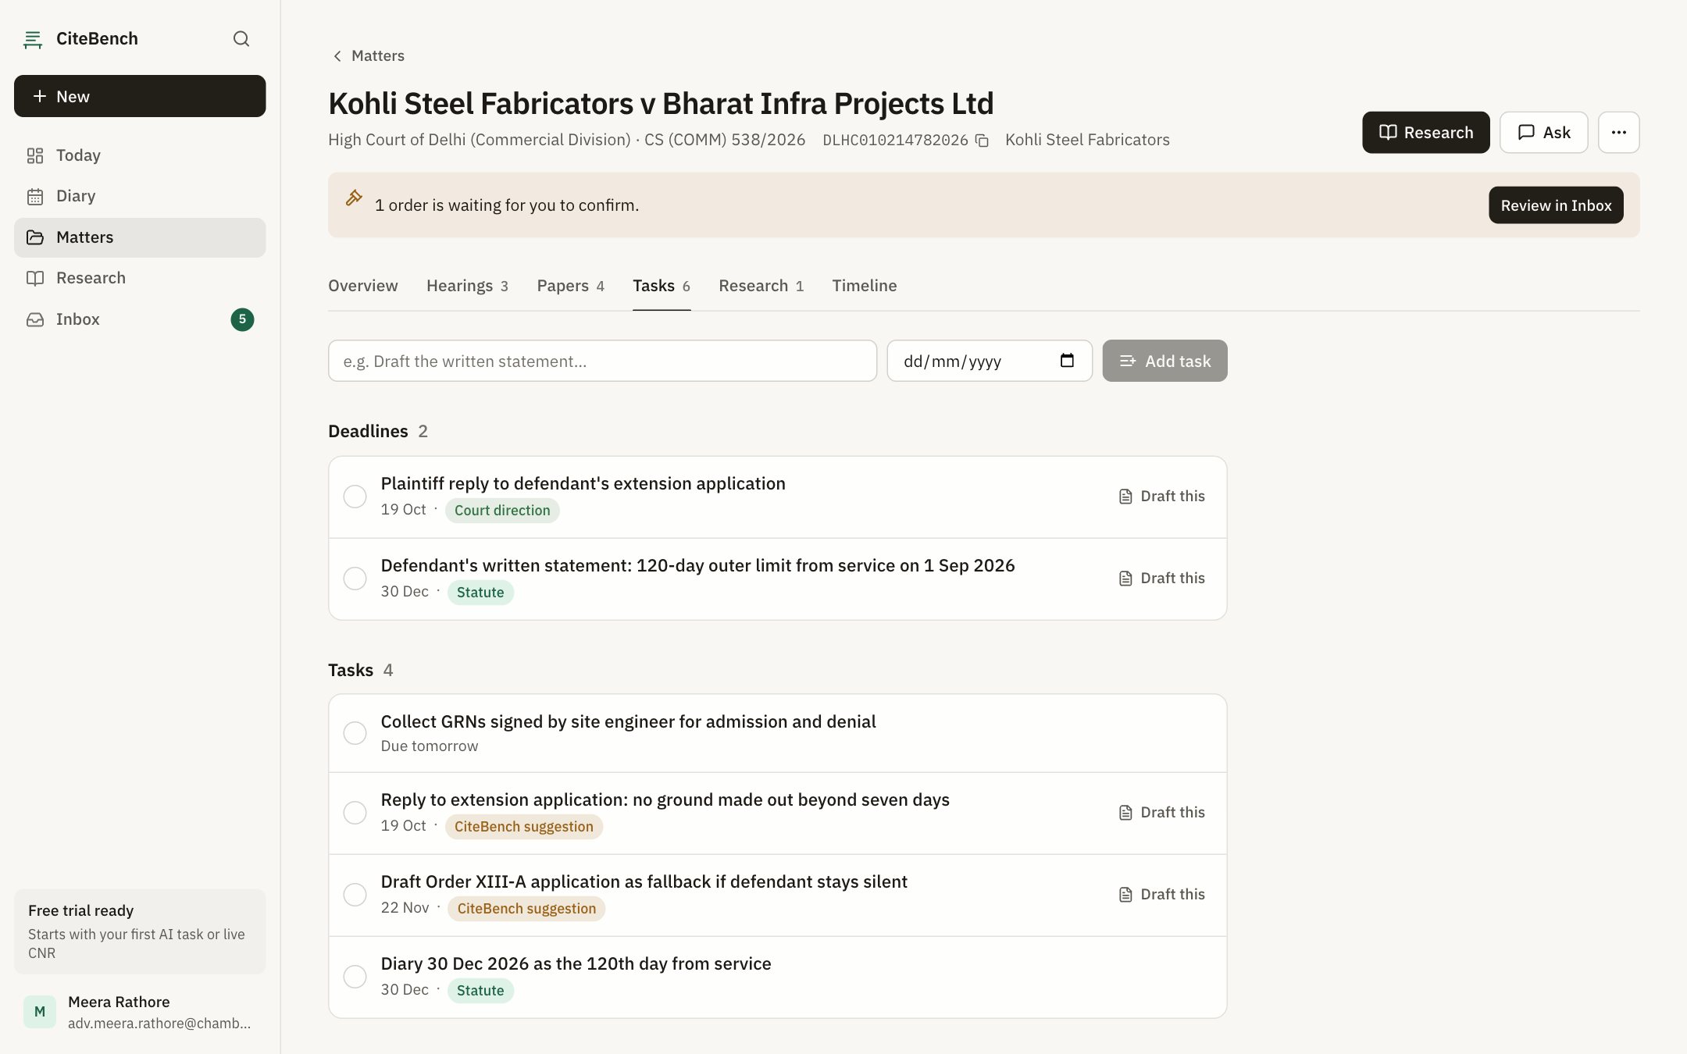This screenshot has height=1054, width=1687.
Task: Open the Research tab with count 1
Action: pyautogui.click(x=761, y=286)
